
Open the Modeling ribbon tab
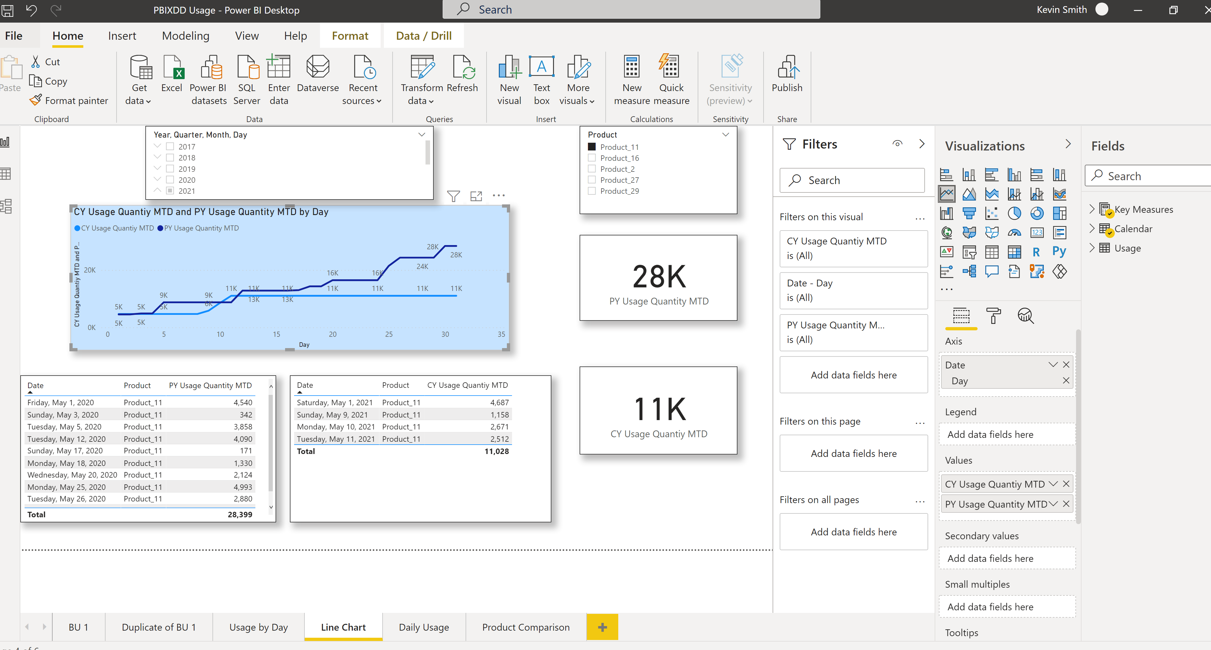(186, 36)
